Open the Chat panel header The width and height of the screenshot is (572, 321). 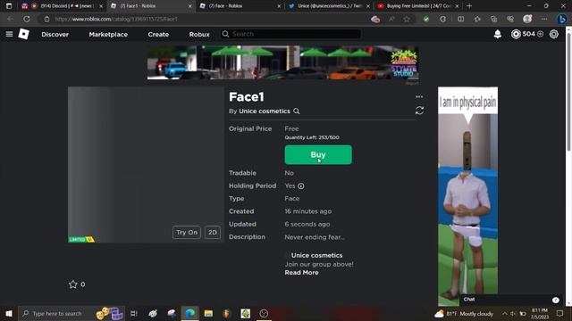point(510,300)
